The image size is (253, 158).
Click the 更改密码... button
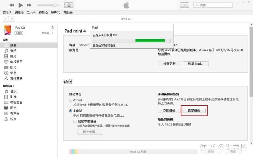tap(90, 132)
